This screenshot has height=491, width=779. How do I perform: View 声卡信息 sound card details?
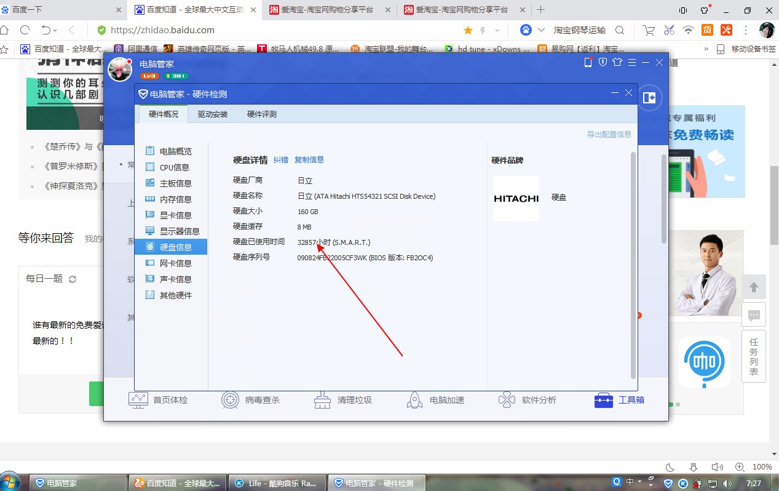[x=175, y=279]
